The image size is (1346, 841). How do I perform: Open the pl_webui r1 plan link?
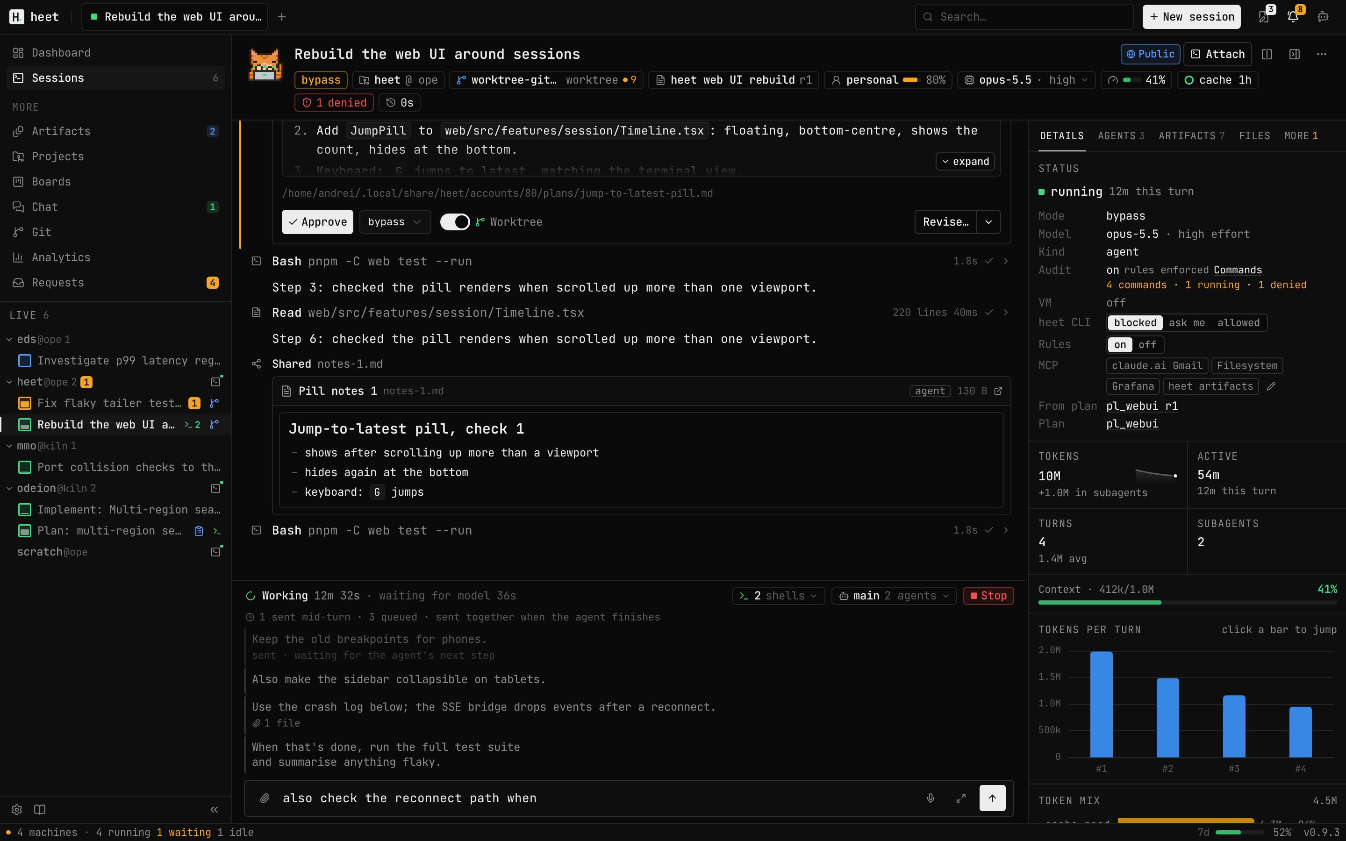coord(1141,406)
